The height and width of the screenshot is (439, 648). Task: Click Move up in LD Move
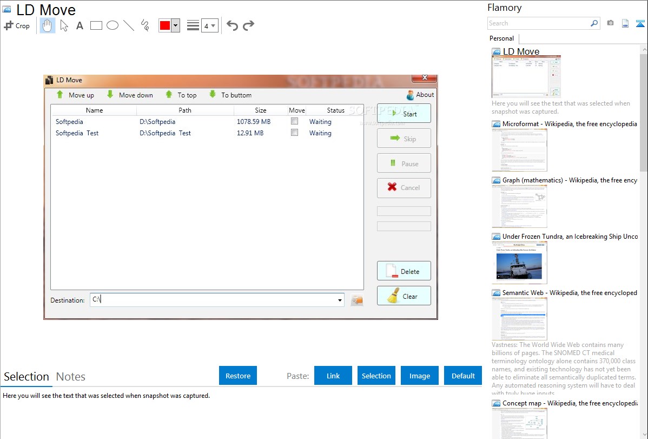(75, 95)
